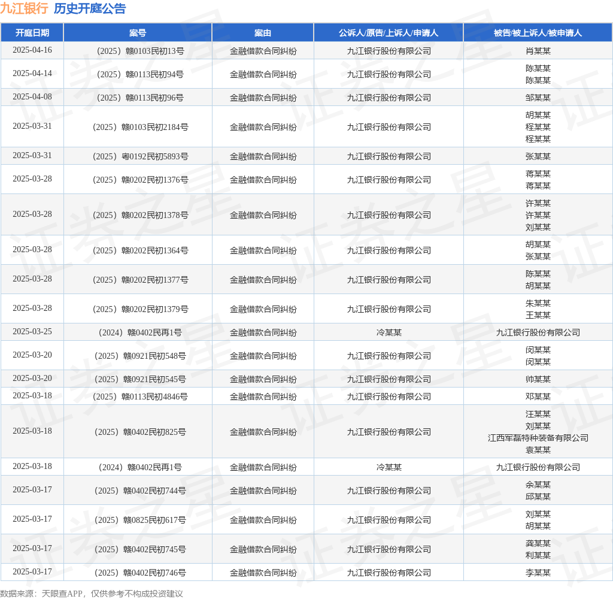Click case number (2025)赣0402民初746号
This screenshot has width=613, height=599.
(x=140, y=573)
